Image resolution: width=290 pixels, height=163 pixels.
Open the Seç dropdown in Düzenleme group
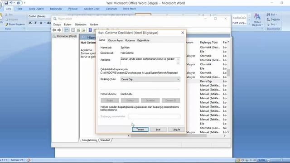tap(272, 24)
